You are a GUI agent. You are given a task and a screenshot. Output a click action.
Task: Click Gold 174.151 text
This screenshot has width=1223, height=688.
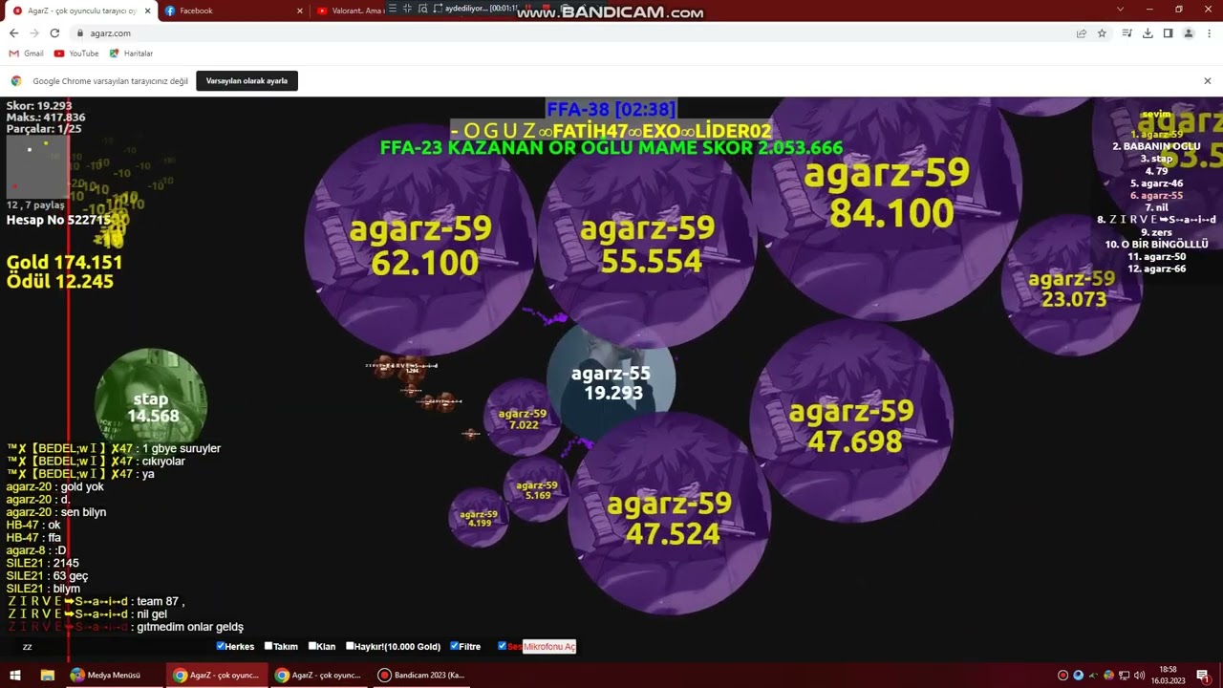(65, 262)
